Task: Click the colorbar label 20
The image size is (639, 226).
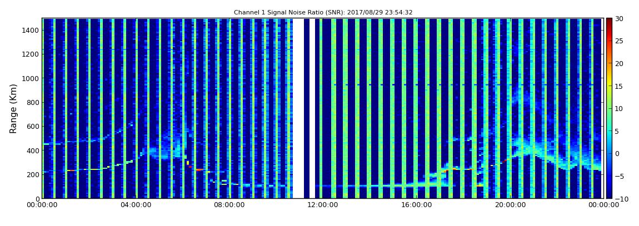Action: click(x=619, y=63)
